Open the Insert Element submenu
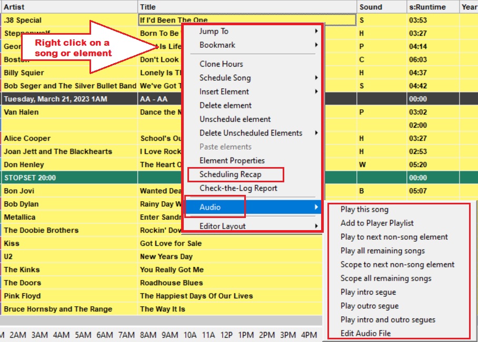 pyautogui.click(x=224, y=91)
